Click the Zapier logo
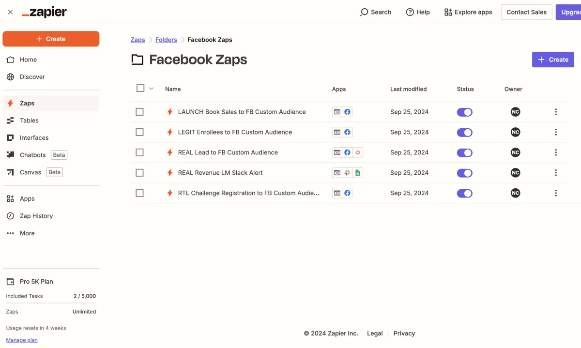The width and height of the screenshot is (581, 348). point(45,12)
